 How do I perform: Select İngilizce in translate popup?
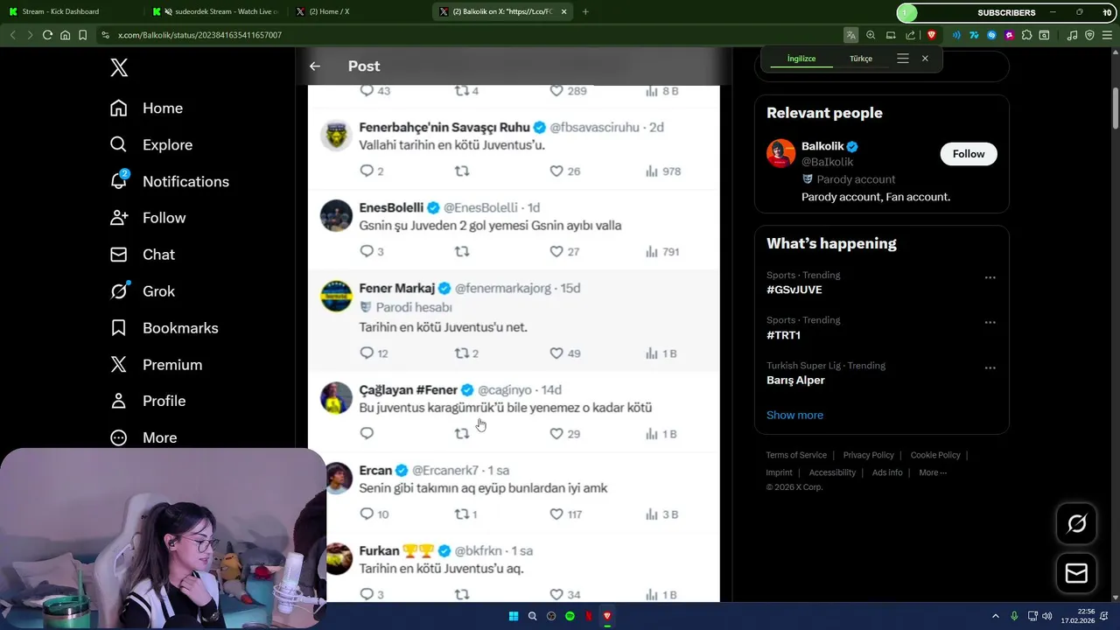(801, 59)
